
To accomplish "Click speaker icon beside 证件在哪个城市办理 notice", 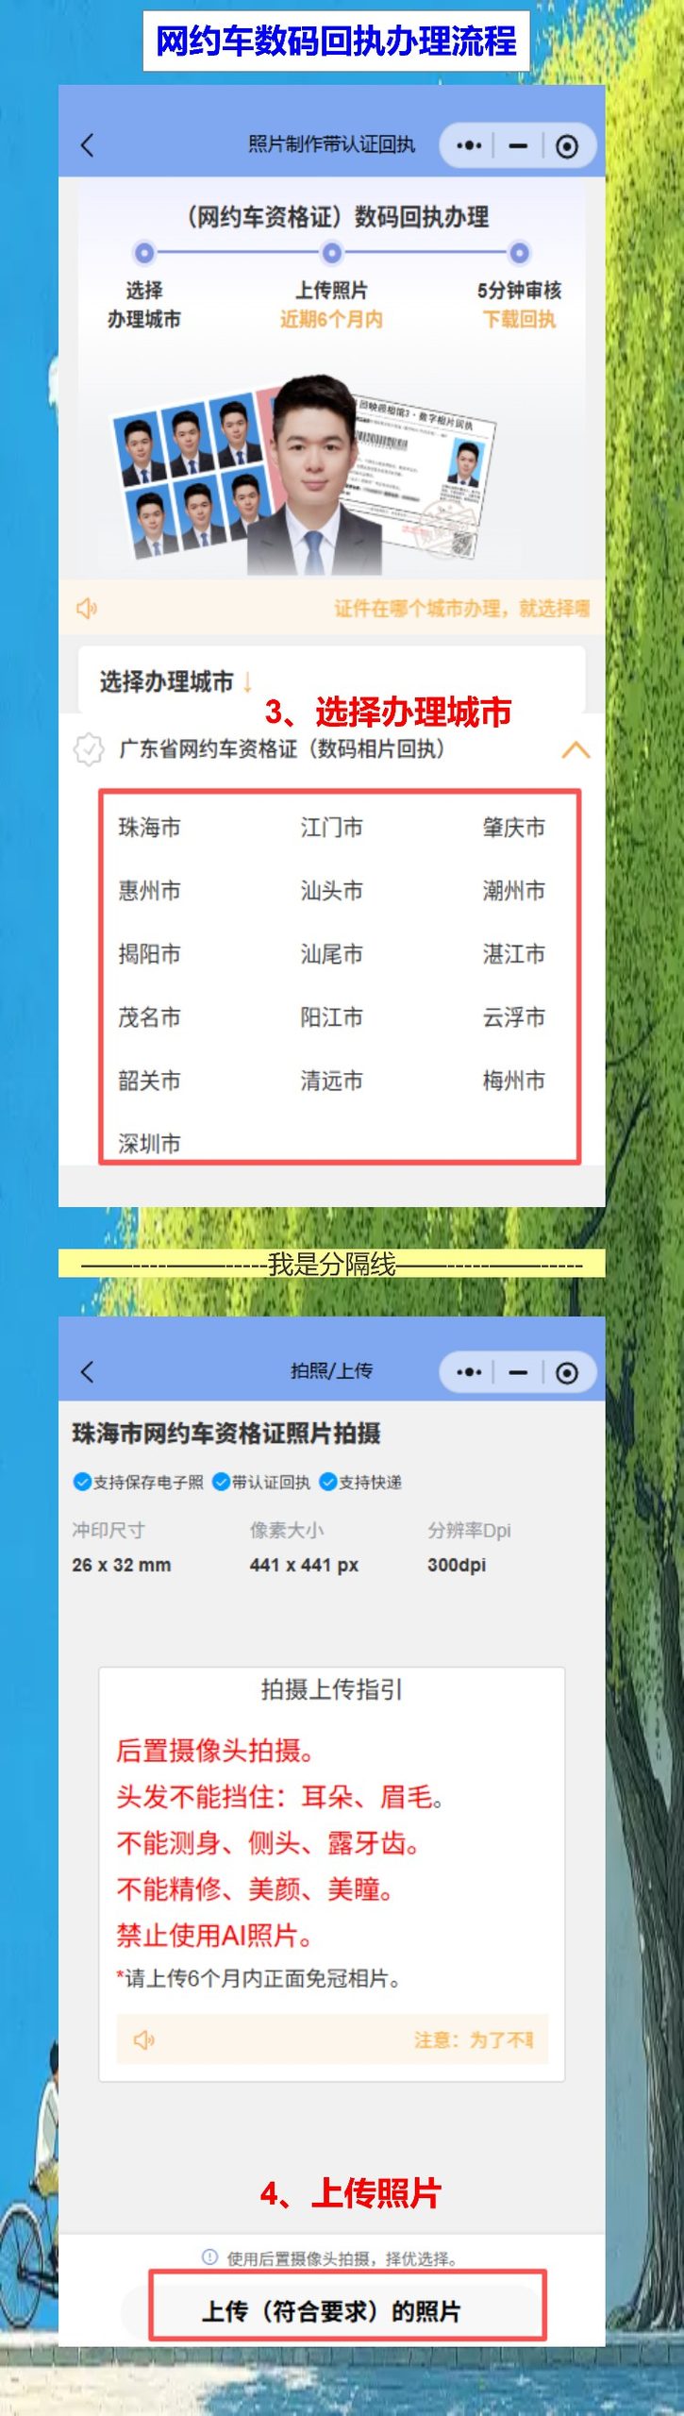I will coord(86,608).
